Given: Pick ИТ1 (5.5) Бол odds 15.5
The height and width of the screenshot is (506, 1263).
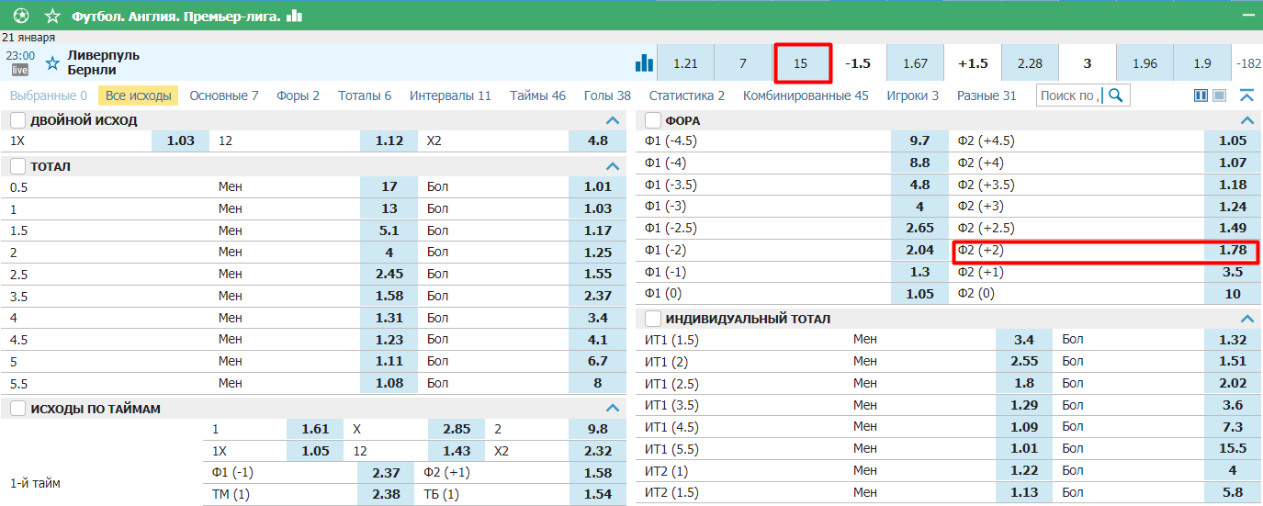Looking at the screenshot, I should point(1233,449).
